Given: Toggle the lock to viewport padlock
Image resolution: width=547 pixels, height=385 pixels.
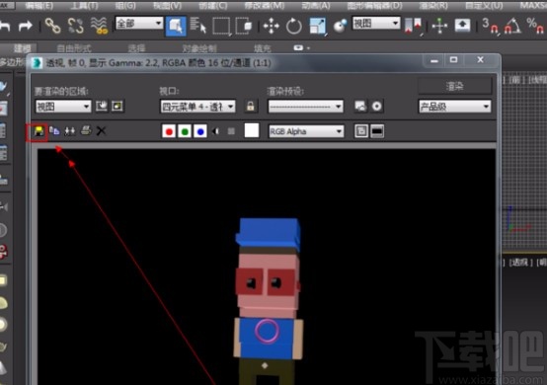Looking at the screenshot, I should tap(250, 106).
